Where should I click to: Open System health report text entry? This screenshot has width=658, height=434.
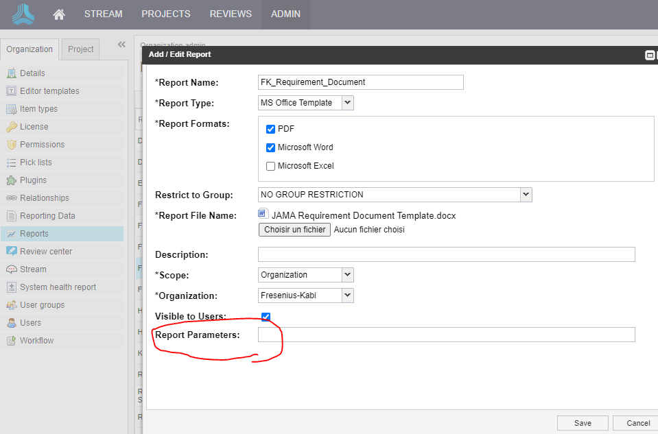[58, 287]
